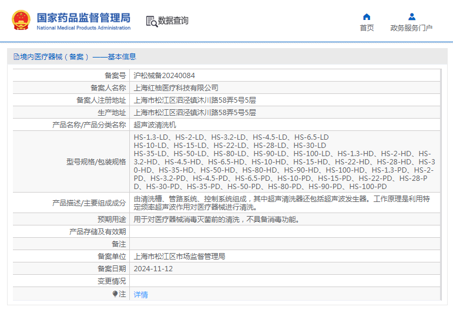Click the 政务服务门户 user icon

pos(412,17)
